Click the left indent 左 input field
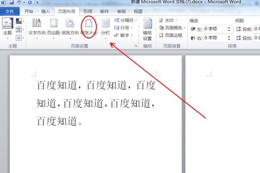260x173 pixels. point(215,29)
